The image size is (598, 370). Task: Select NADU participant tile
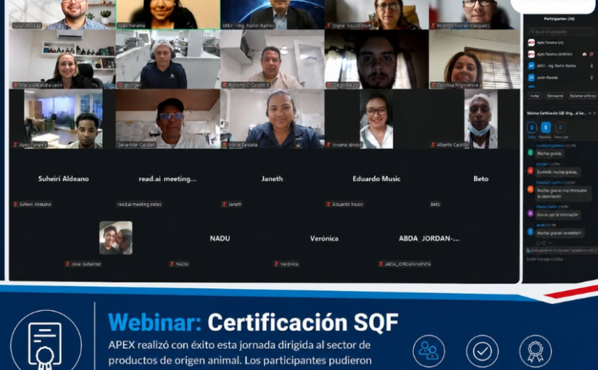click(220, 238)
